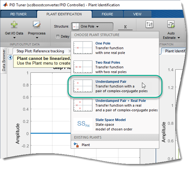
Task: Click the Underdamped Pair pole-map thumbnail
Action: pyautogui.click(x=83, y=86)
